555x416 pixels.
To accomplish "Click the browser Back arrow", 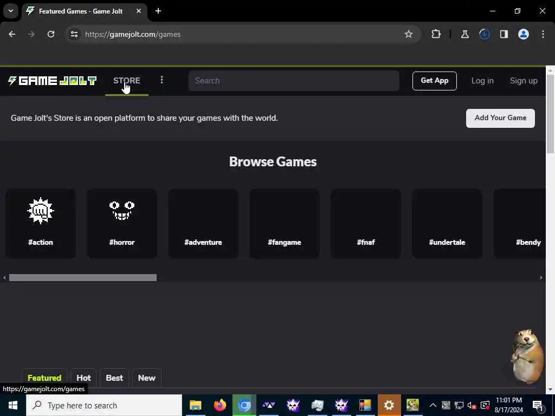I will (12, 34).
